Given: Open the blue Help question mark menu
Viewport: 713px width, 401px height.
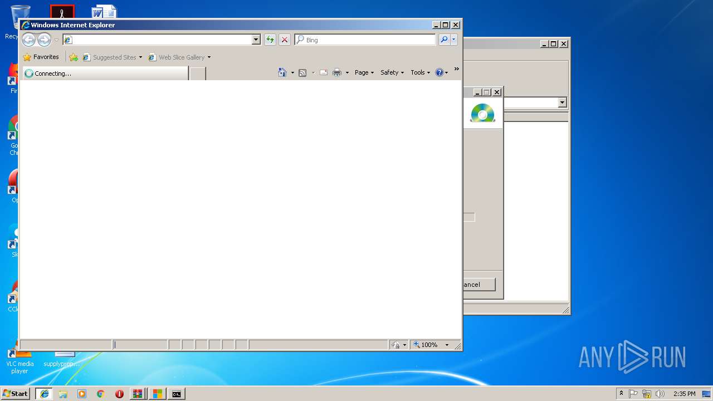Looking at the screenshot, I should tap(442, 72).
